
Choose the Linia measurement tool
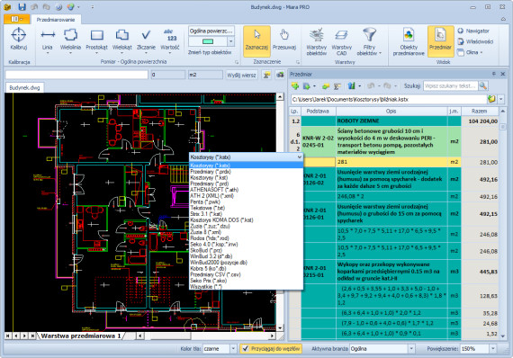[x=48, y=40]
